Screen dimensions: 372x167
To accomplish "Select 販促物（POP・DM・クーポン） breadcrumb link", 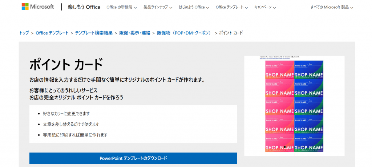I will [184, 33].
